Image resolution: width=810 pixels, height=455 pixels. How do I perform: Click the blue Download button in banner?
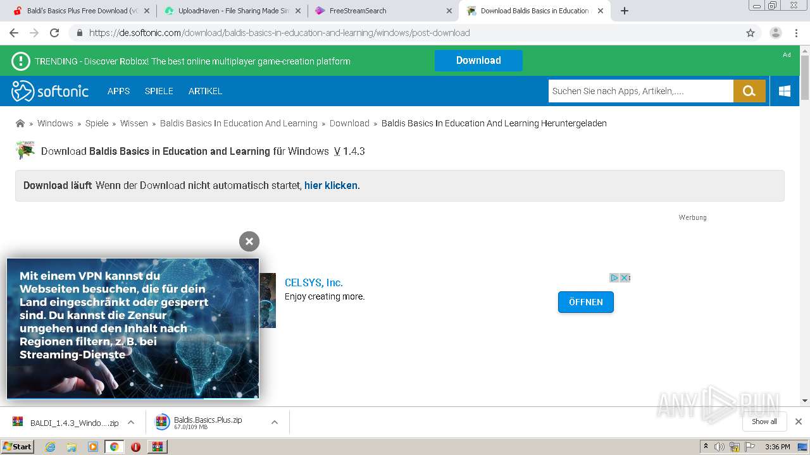[478, 61]
